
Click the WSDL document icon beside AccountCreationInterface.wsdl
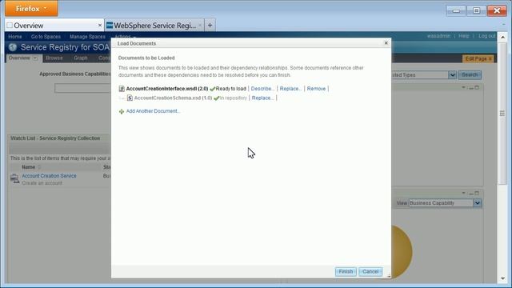(x=122, y=89)
